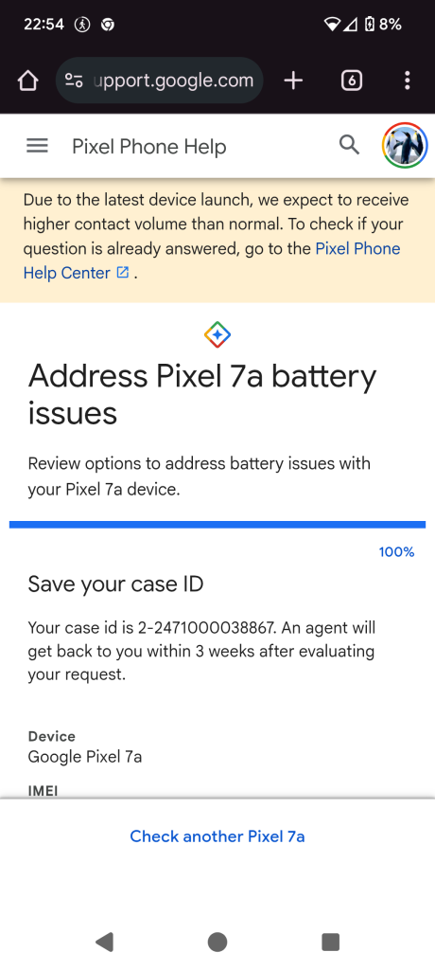435x970 pixels.
Task: Tap the Pixel Phone Help title
Action: (x=148, y=147)
